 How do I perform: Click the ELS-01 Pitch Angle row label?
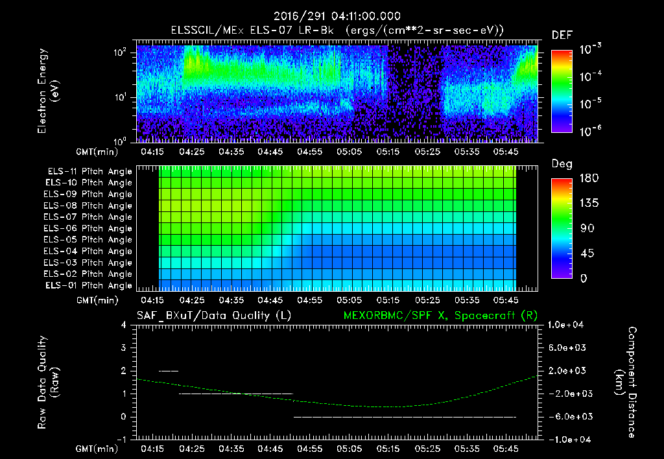[x=89, y=285]
